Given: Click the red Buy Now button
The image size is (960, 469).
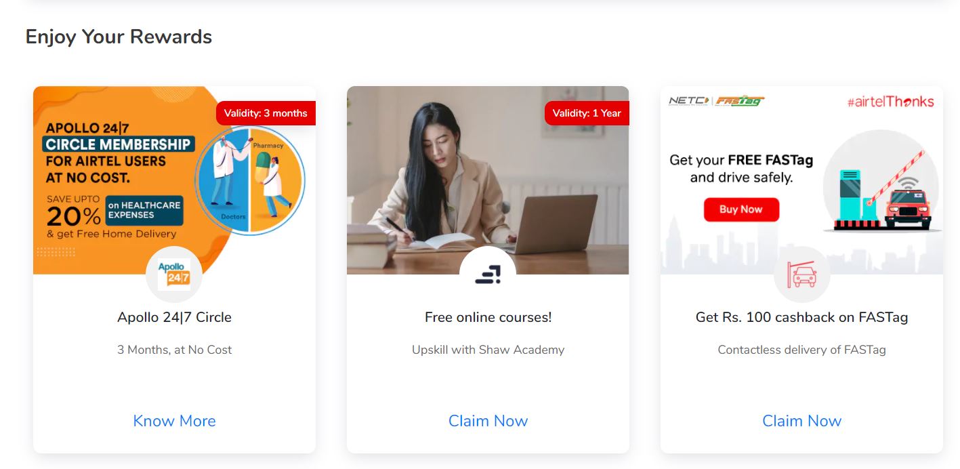Looking at the screenshot, I should (x=741, y=209).
